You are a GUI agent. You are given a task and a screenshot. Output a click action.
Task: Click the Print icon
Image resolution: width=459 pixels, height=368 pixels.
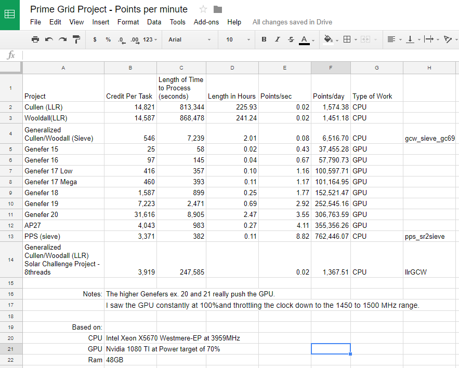click(35, 39)
